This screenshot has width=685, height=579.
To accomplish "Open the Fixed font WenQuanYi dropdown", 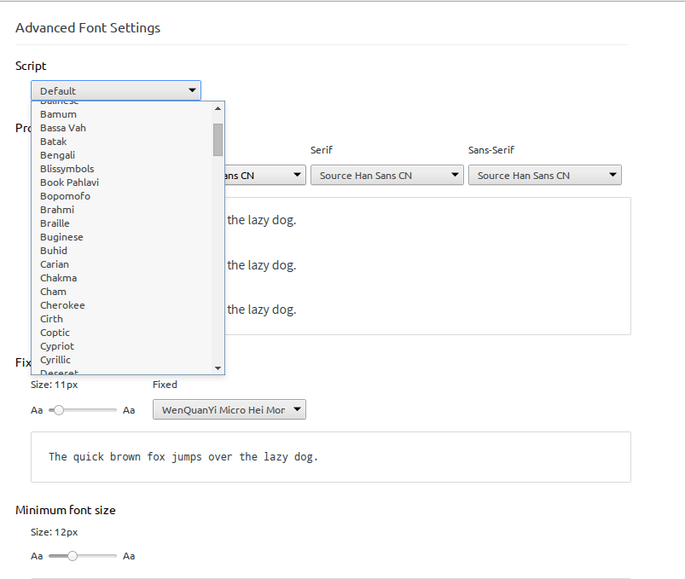I will pyautogui.click(x=229, y=410).
